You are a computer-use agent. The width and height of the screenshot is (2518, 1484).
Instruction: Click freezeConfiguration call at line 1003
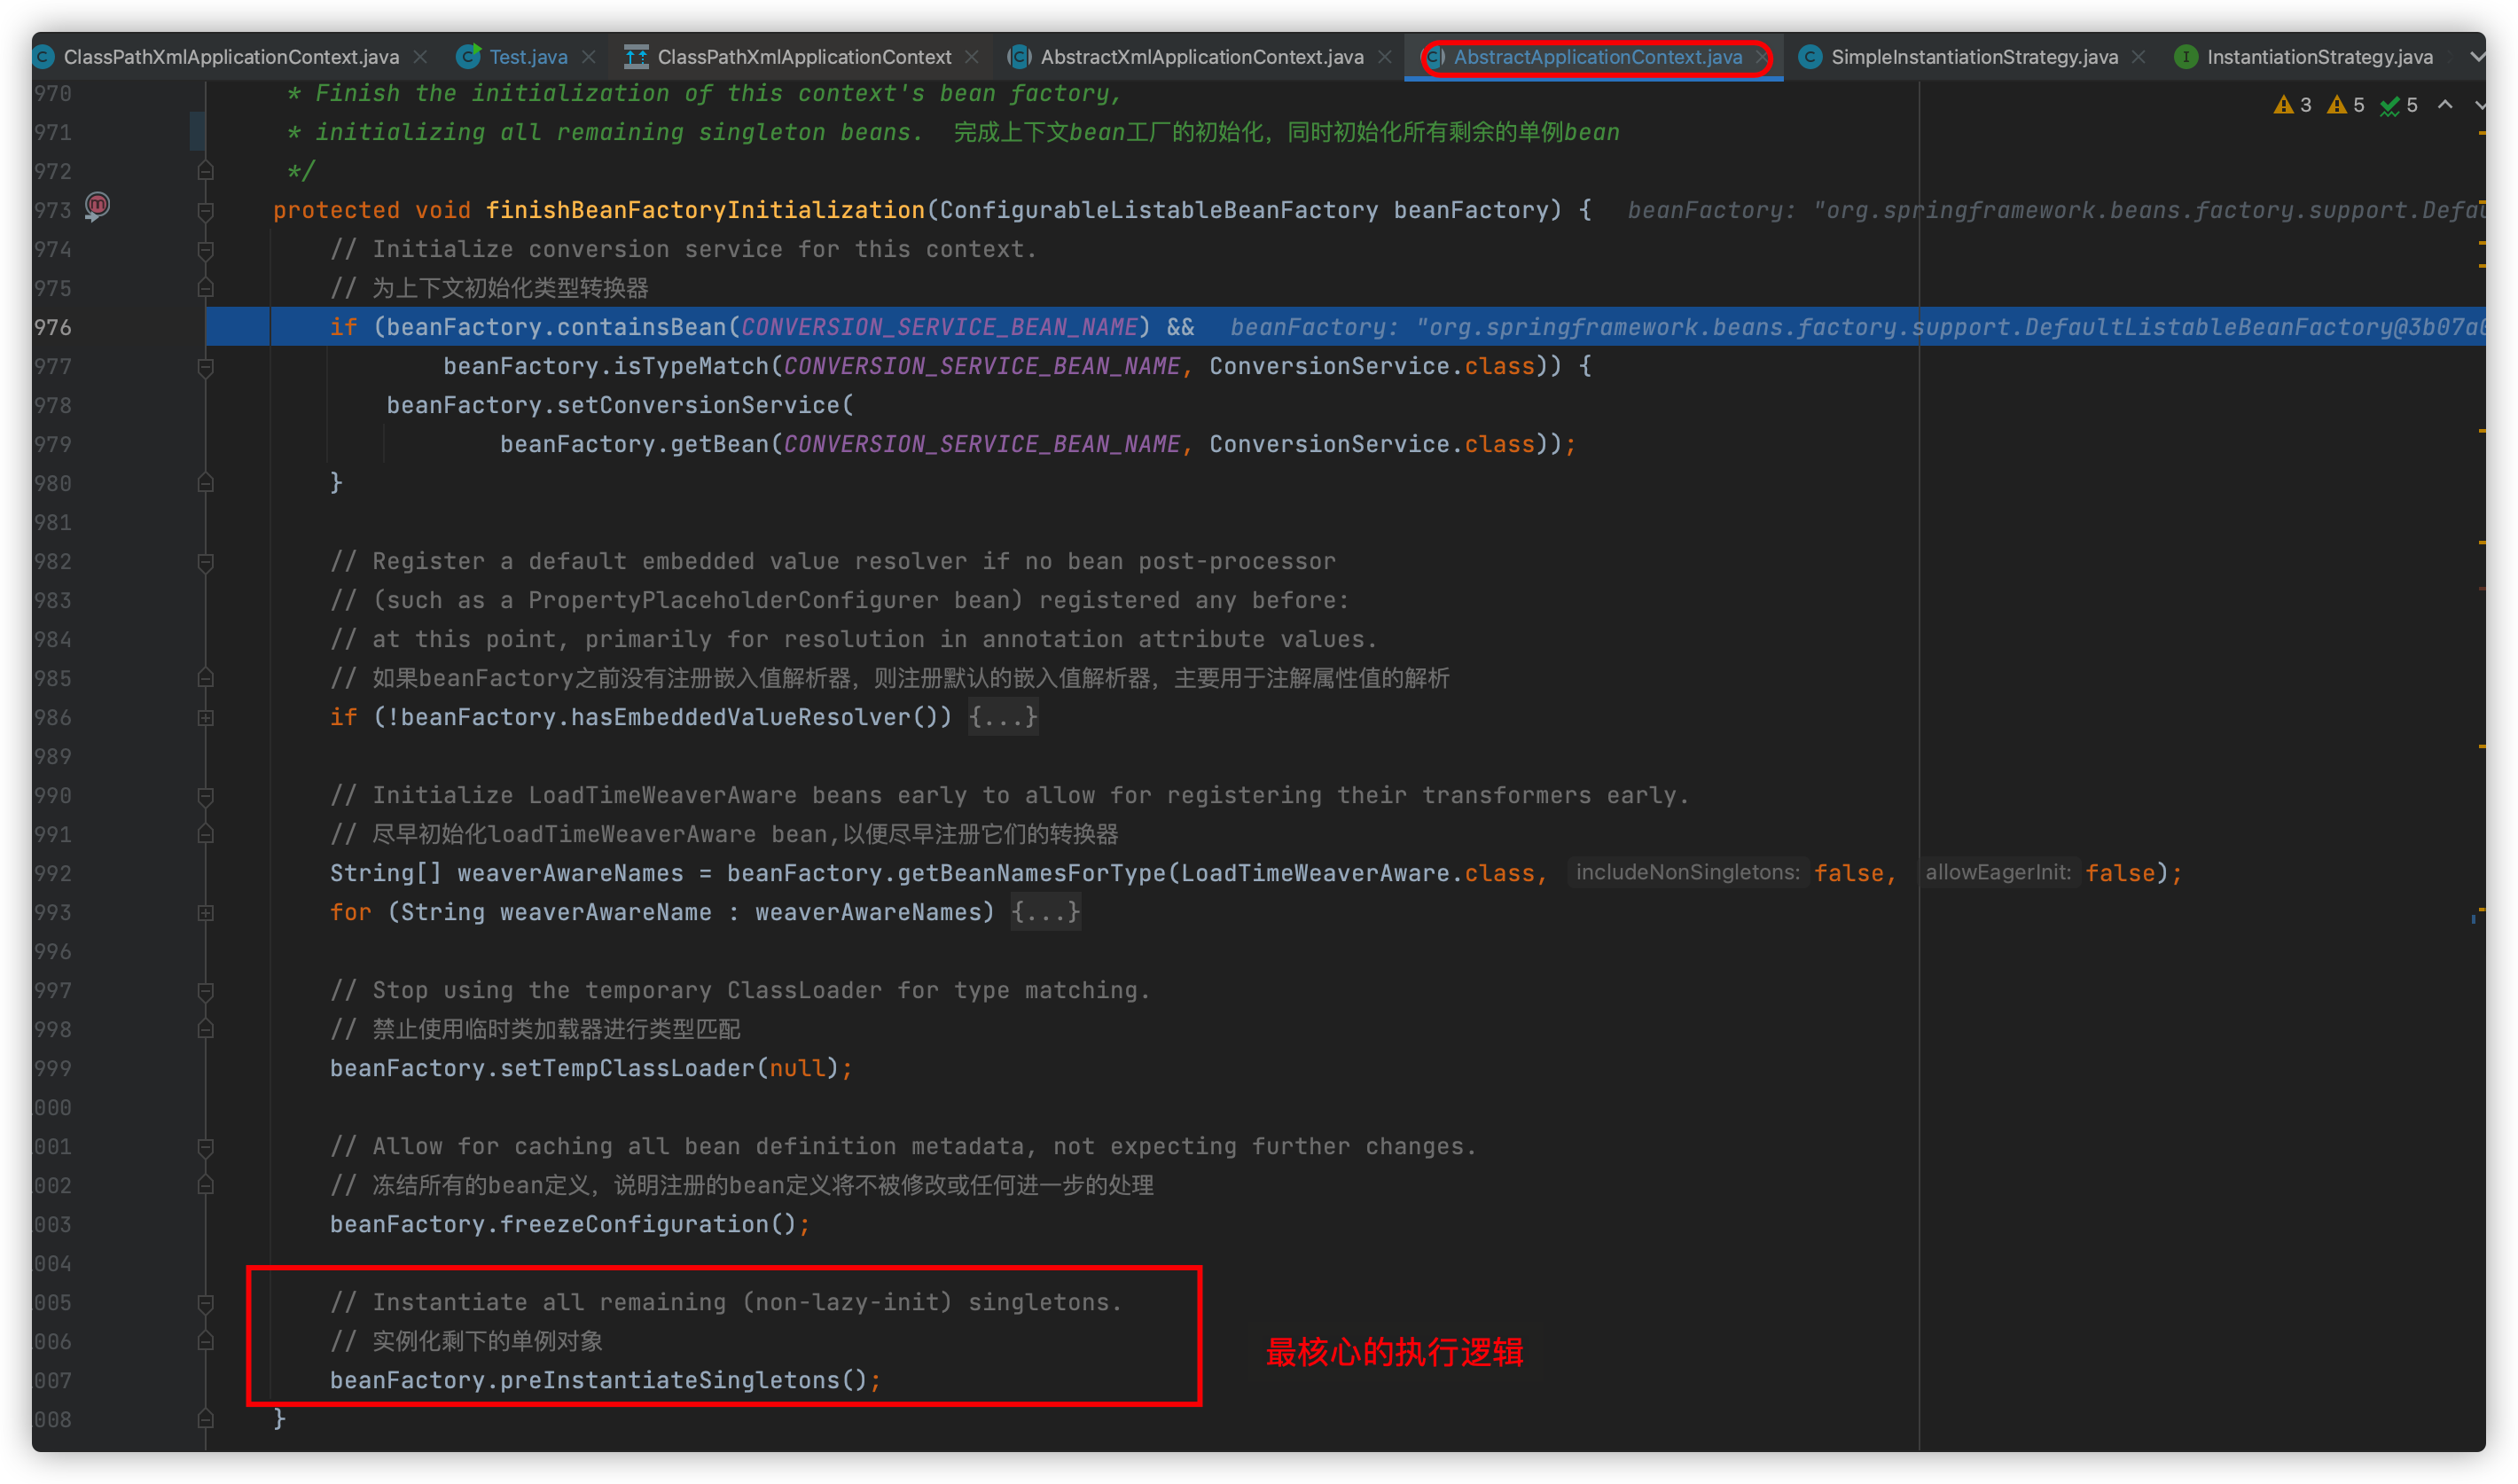[x=634, y=1224]
